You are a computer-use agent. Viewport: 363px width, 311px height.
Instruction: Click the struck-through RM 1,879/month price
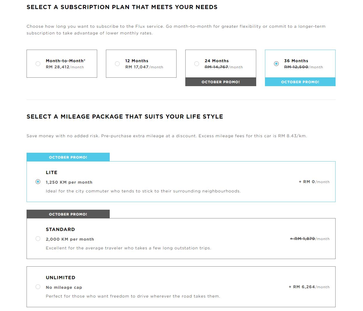tap(310, 239)
